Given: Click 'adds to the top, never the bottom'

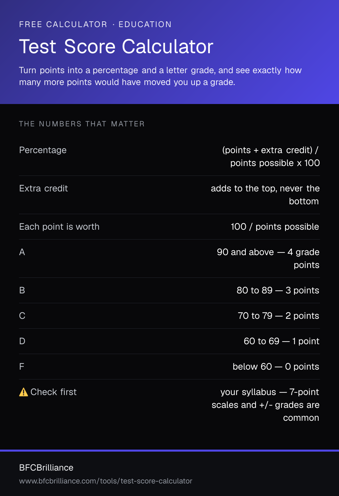Looking at the screenshot, I should [x=265, y=195].
